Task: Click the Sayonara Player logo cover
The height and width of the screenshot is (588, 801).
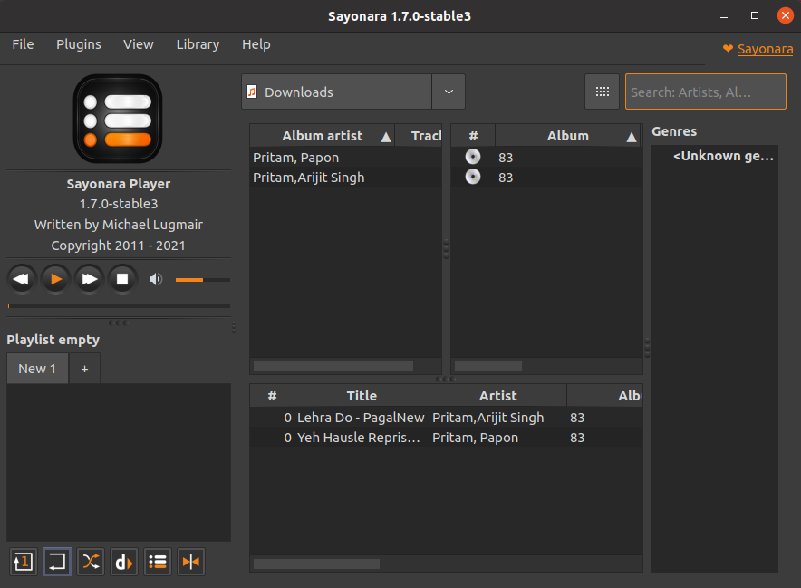Action: click(x=118, y=119)
